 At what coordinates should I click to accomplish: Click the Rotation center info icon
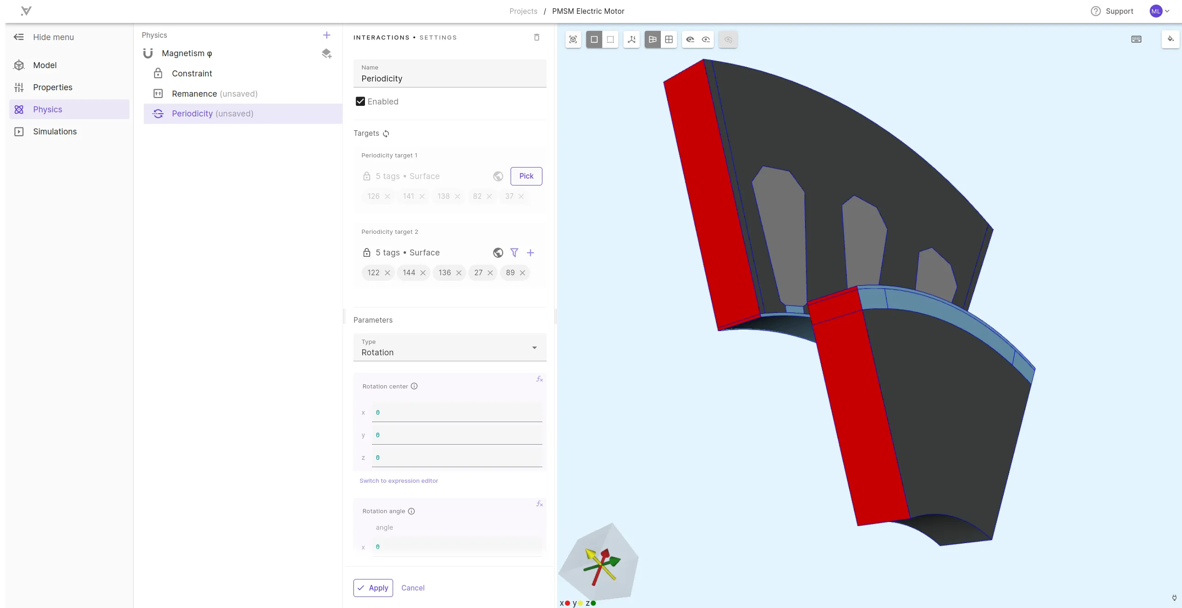414,386
